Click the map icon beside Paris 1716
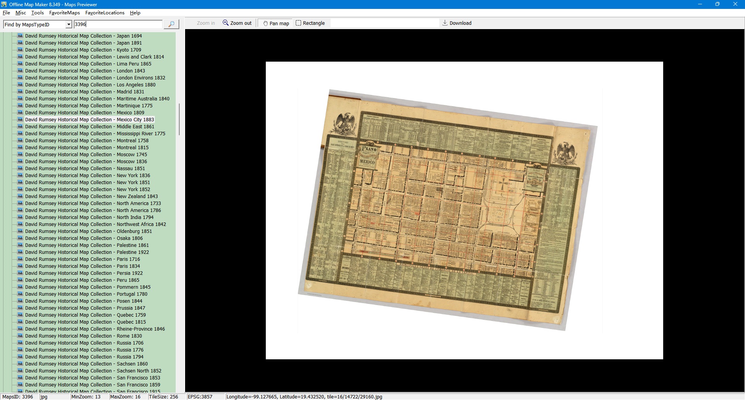 coord(20,259)
